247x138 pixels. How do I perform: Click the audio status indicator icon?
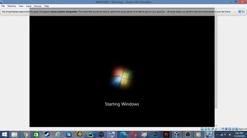click(x=209, y=129)
